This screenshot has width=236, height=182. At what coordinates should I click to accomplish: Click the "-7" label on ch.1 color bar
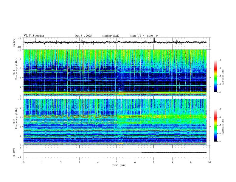pyautogui.click(x=220, y=92)
